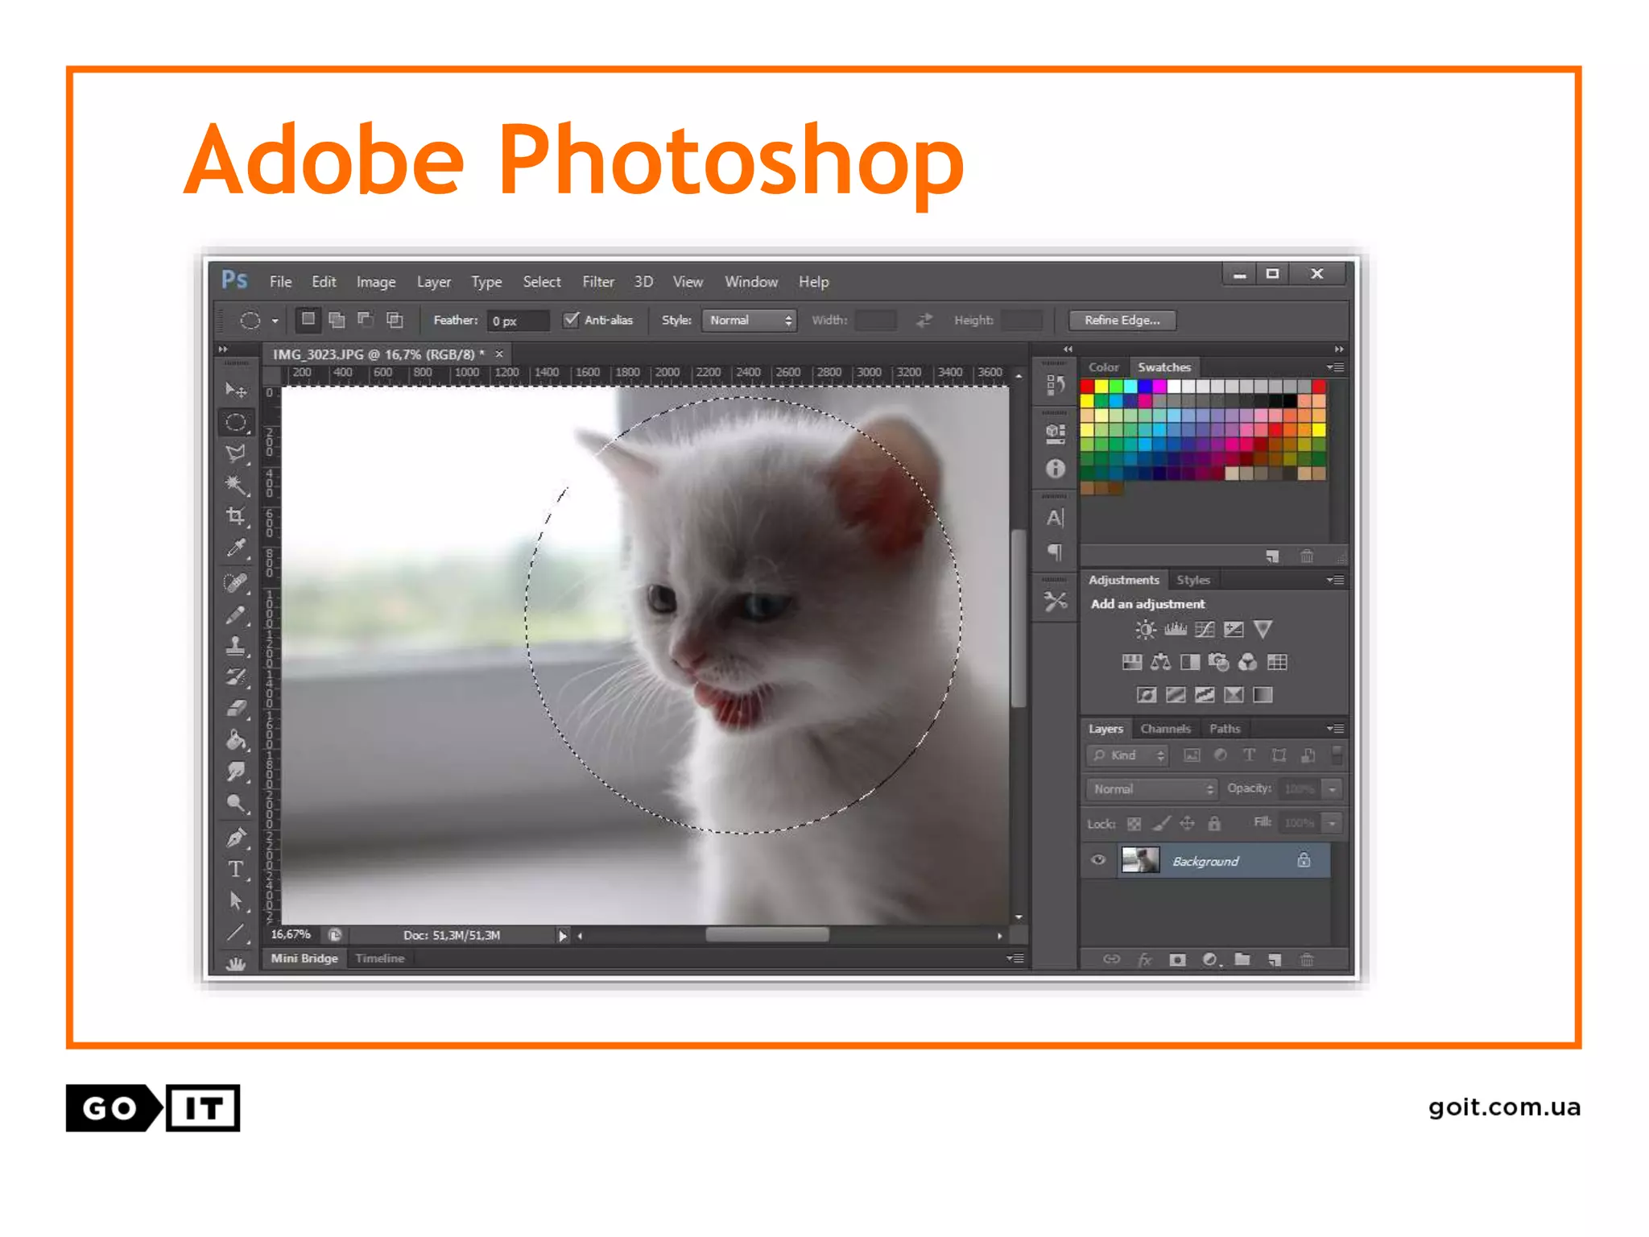Viewport: 1649px width, 1237px height.
Task: Select the Healing Brush tool
Action: coord(236,582)
